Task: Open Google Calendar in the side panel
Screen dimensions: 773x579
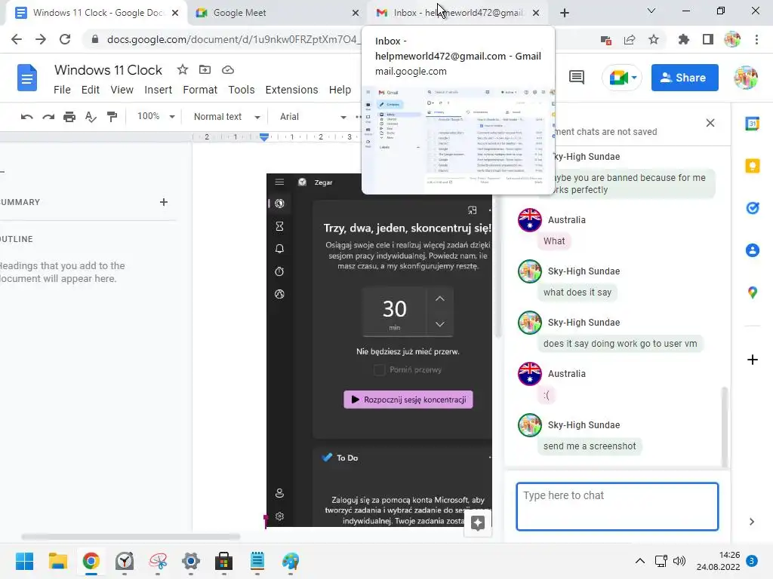Action: tap(753, 124)
